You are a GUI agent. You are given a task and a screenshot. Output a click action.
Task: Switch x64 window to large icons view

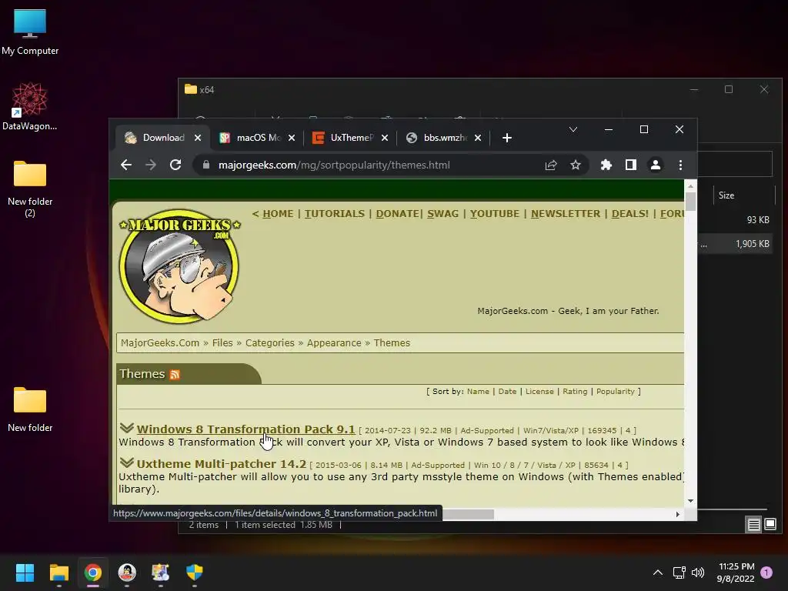click(770, 525)
